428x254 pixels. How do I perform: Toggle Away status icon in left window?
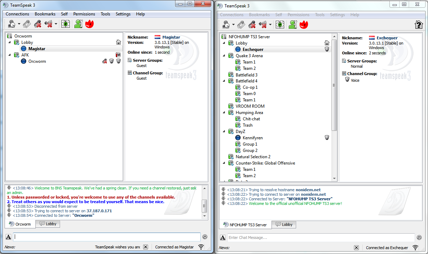[12, 24]
